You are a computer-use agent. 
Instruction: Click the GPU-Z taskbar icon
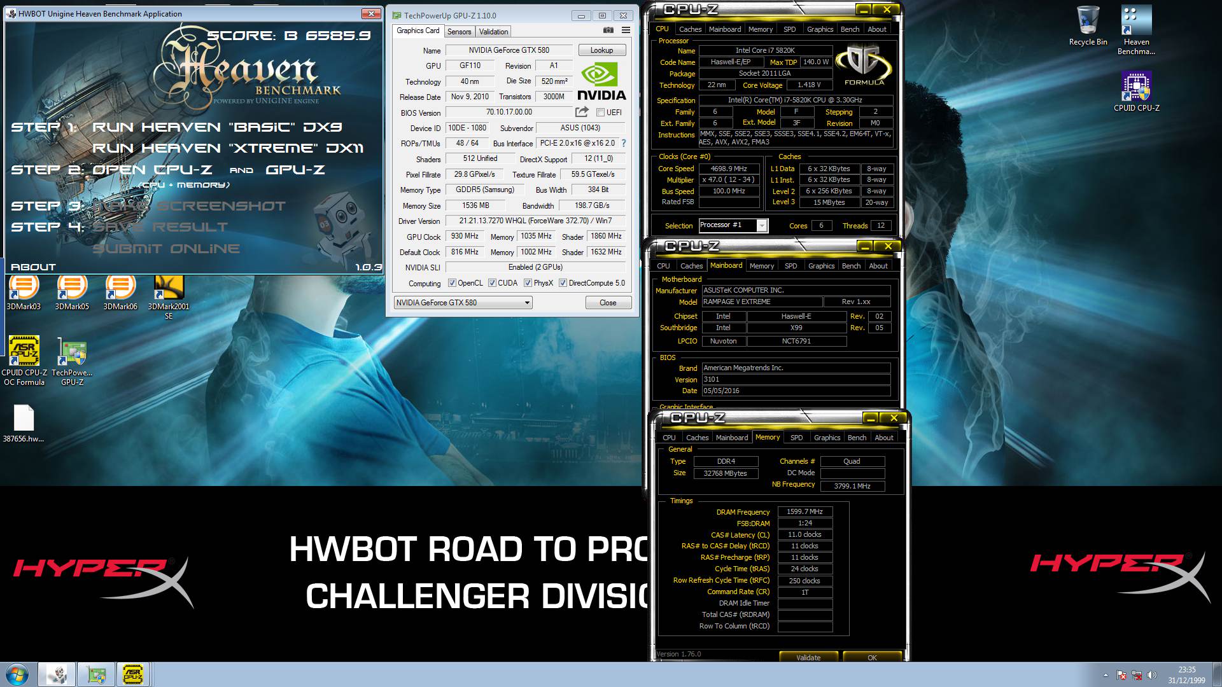[x=96, y=674]
